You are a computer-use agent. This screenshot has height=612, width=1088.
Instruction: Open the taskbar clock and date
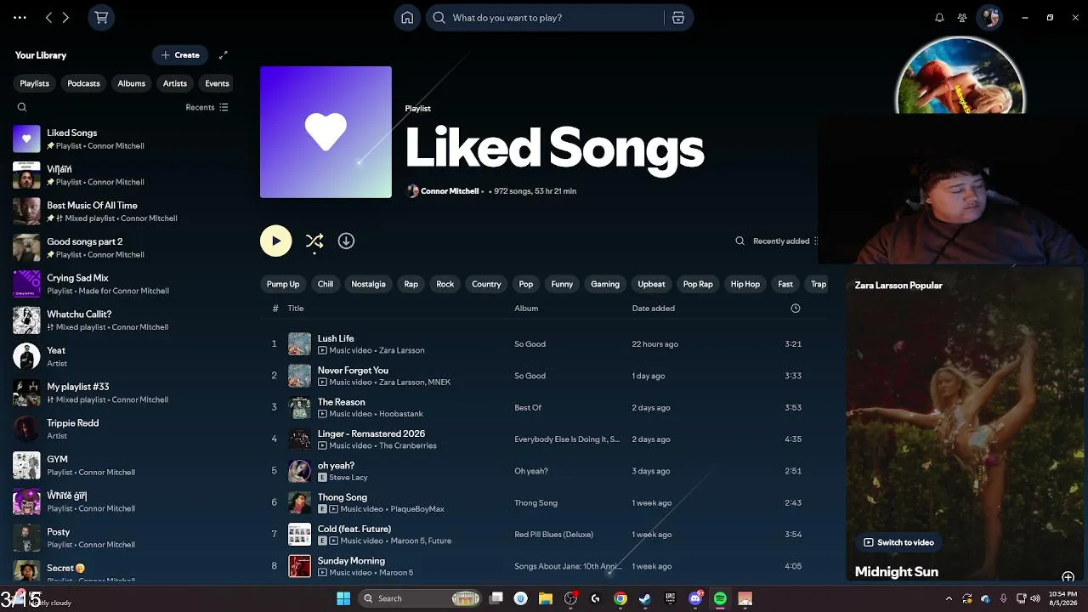tap(1062, 598)
